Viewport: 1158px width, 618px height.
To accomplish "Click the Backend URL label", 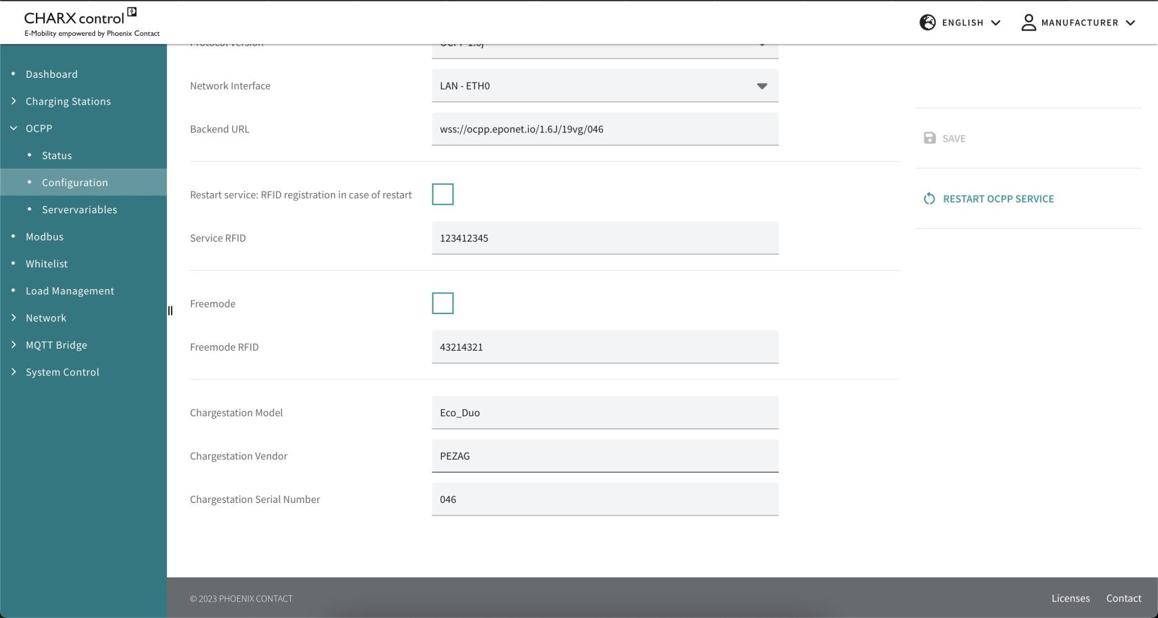I will tap(220, 129).
